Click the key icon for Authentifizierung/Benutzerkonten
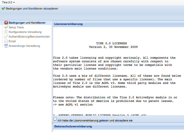This screenshot has width=184, height=132. pos(6,37)
